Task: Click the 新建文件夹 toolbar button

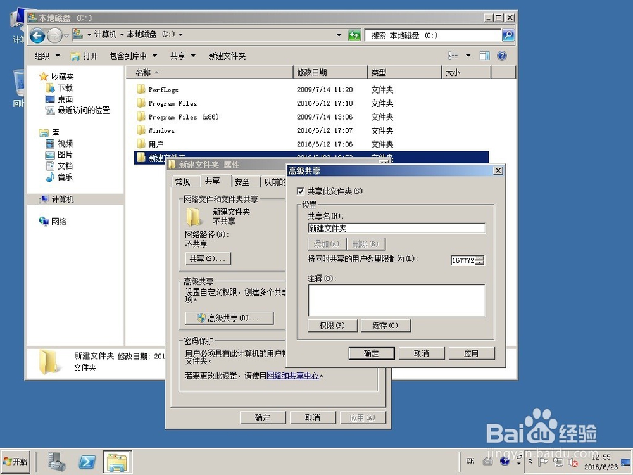Action: click(227, 56)
